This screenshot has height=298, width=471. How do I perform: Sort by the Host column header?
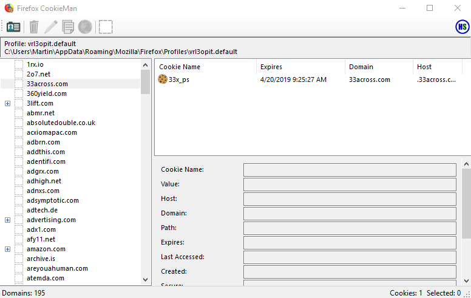click(438, 67)
